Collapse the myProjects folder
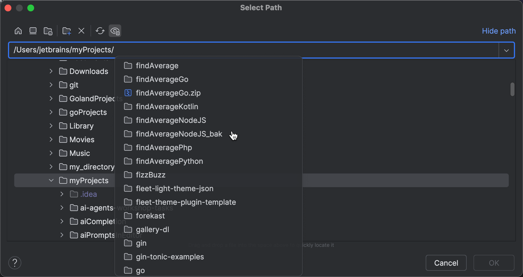The height and width of the screenshot is (277, 523). click(x=51, y=180)
